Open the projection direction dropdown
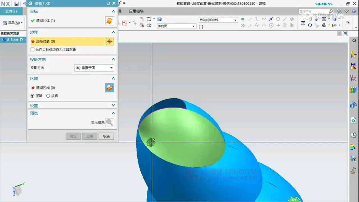 click(94, 68)
